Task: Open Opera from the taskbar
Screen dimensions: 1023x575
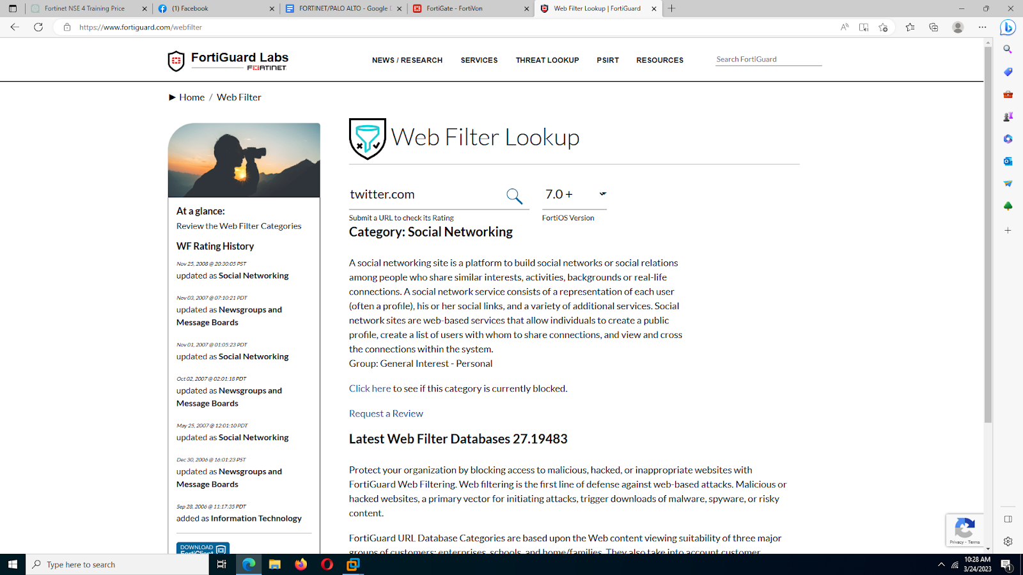Action: coord(327,564)
